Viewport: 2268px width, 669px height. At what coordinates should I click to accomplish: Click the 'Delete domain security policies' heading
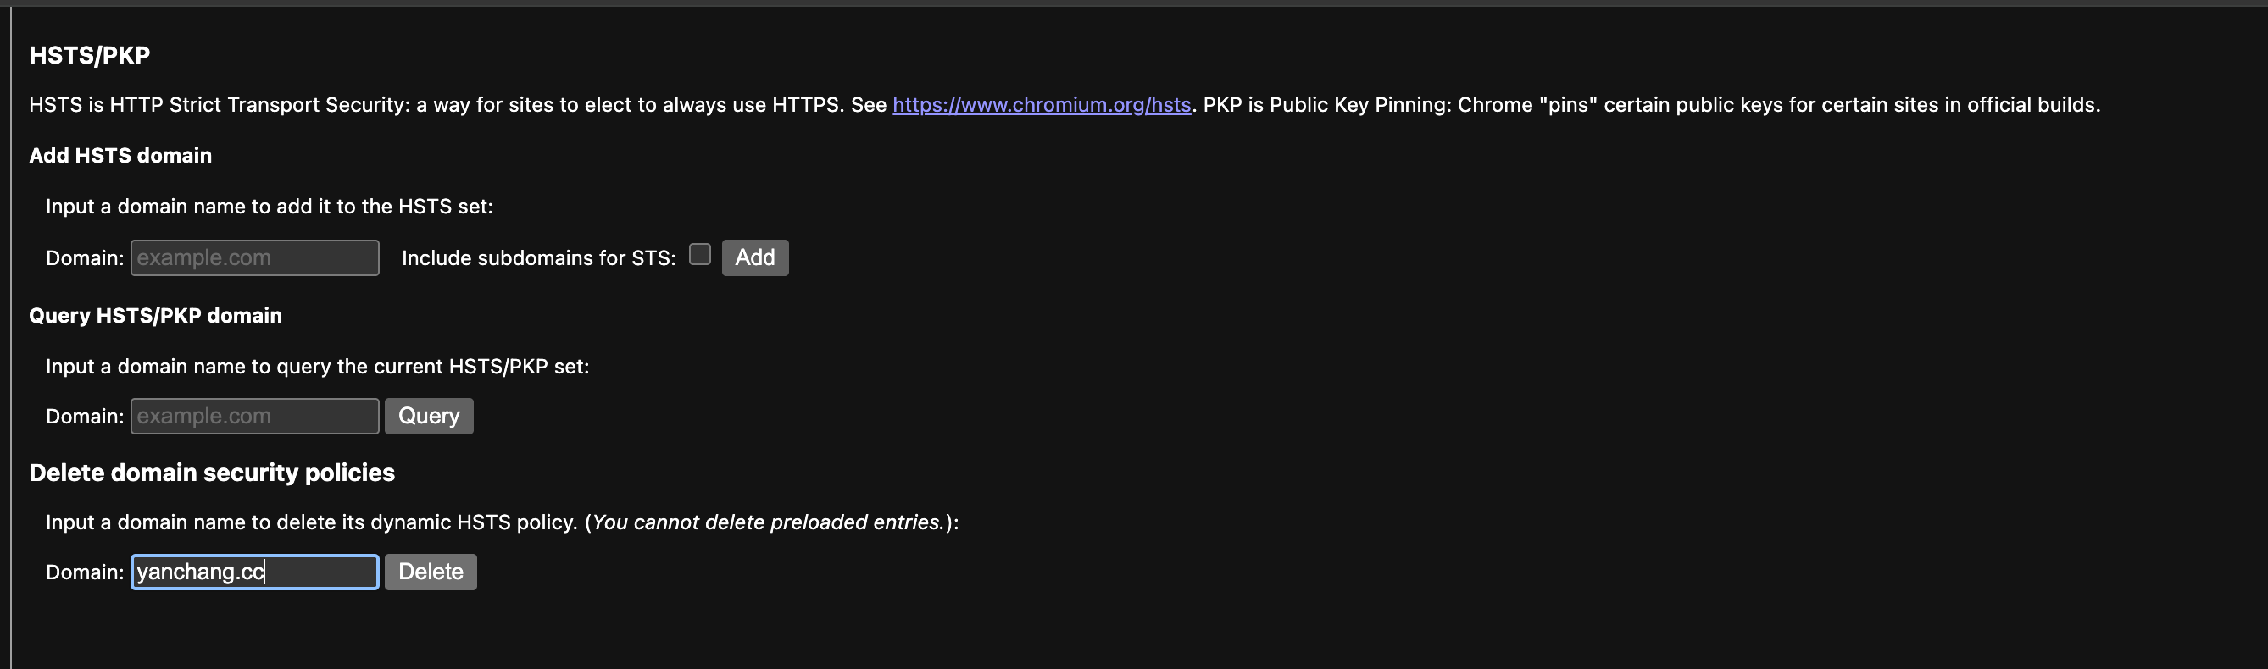[212, 473]
